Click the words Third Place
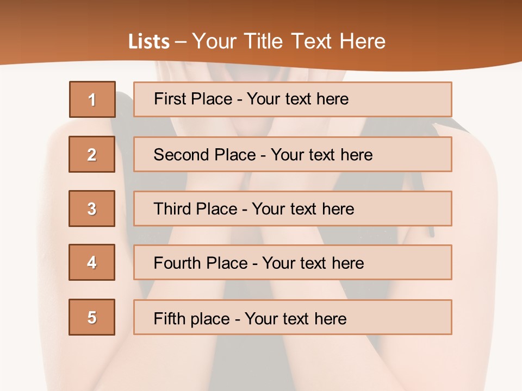 click(x=196, y=209)
